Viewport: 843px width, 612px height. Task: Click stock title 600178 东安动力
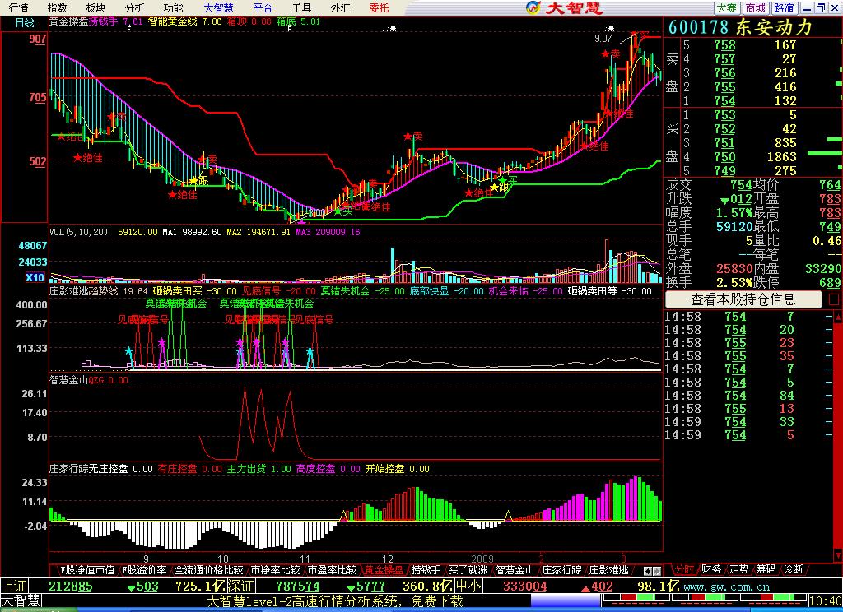(x=741, y=27)
